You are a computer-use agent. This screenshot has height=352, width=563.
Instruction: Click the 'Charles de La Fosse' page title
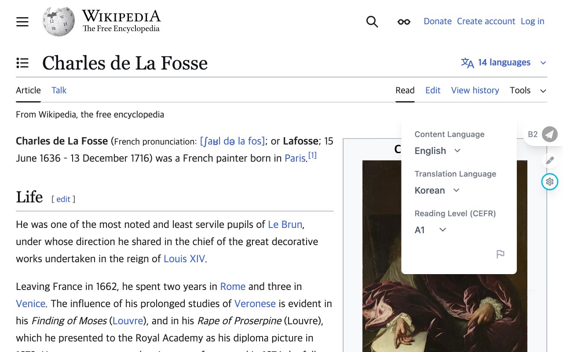pos(125,63)
